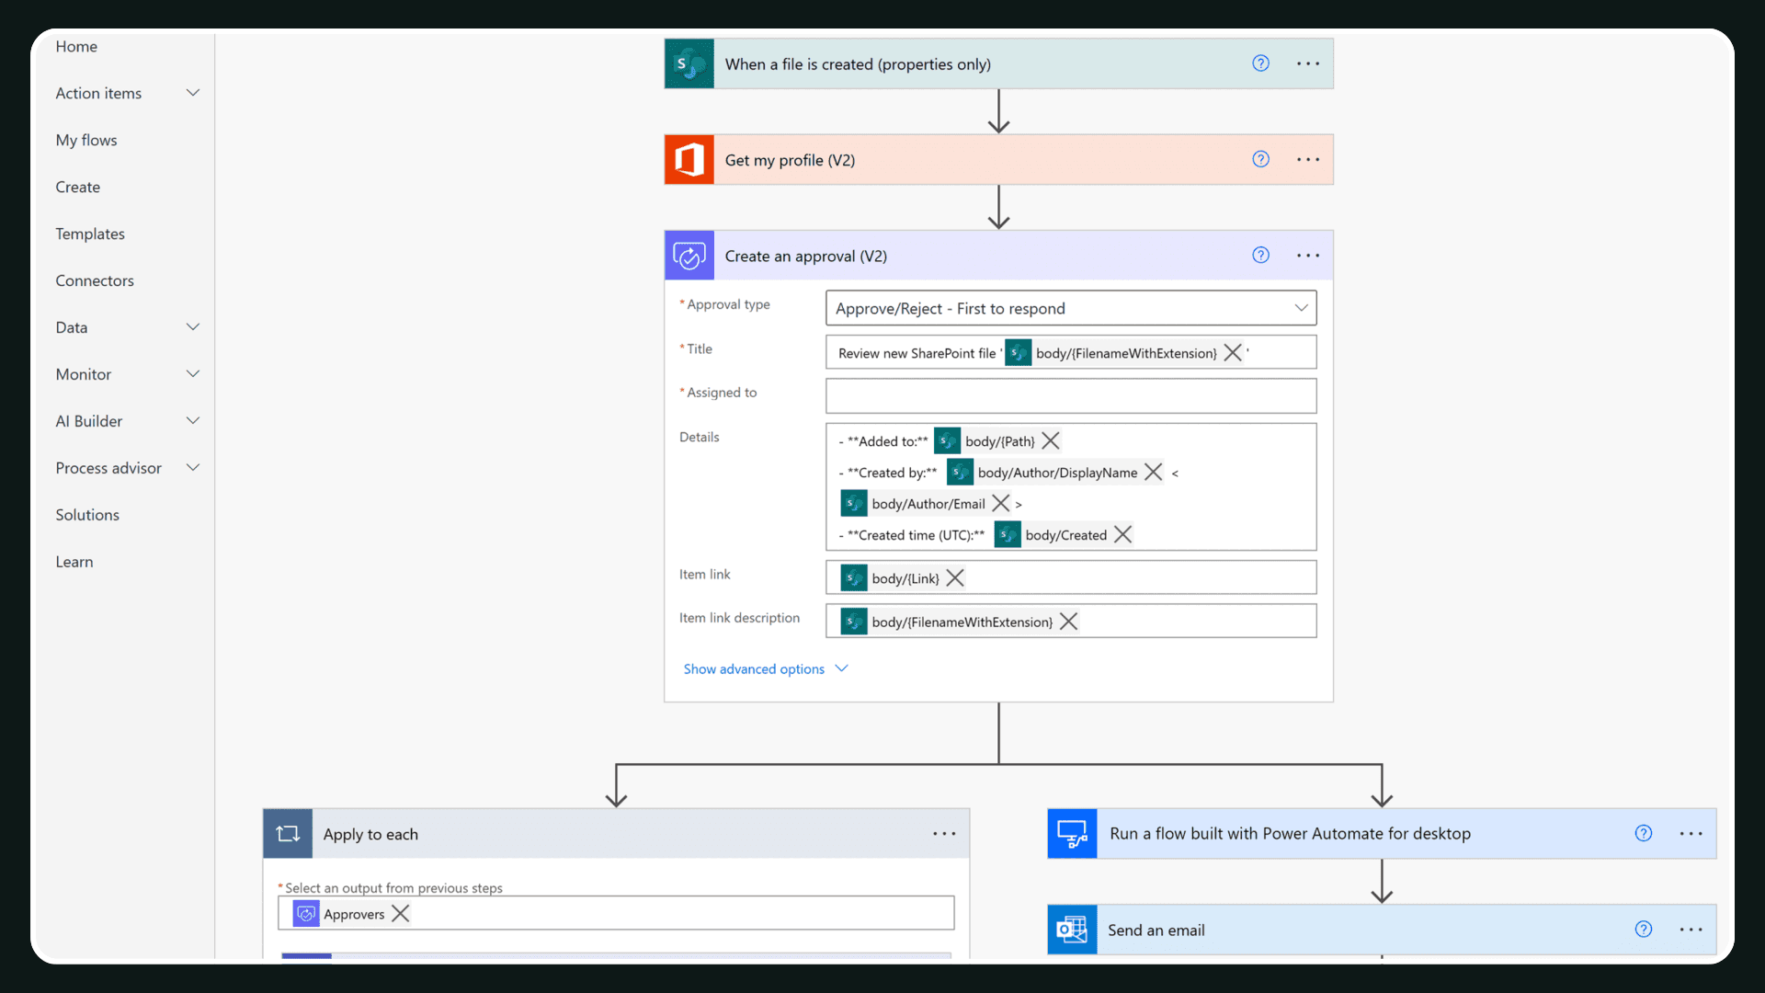Click the SharePoint trigger icon

coord(689,64)
